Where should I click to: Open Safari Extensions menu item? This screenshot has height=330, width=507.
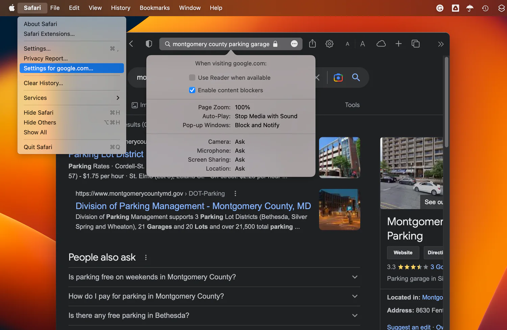(72, 34)
